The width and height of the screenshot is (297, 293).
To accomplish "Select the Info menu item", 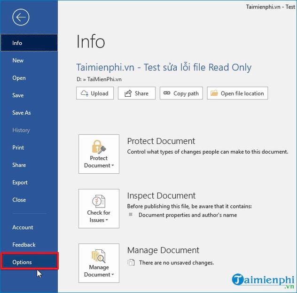I will tap(29, 43).
